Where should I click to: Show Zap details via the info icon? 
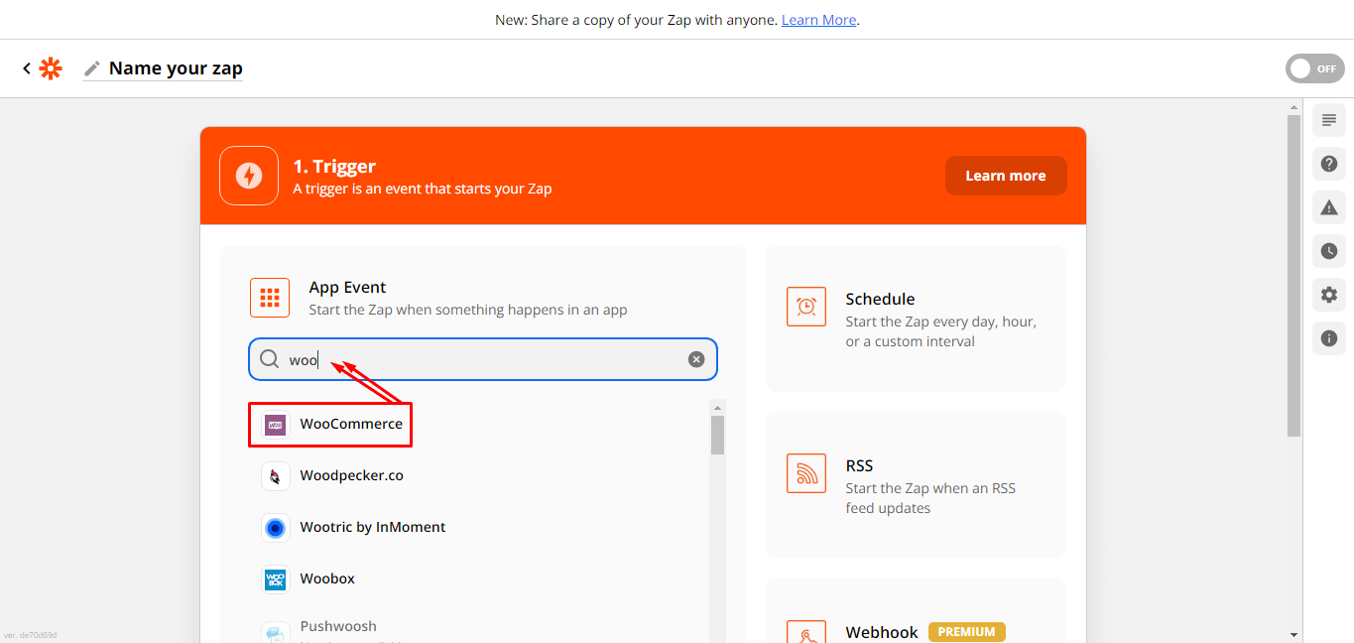pos(1328,338)
